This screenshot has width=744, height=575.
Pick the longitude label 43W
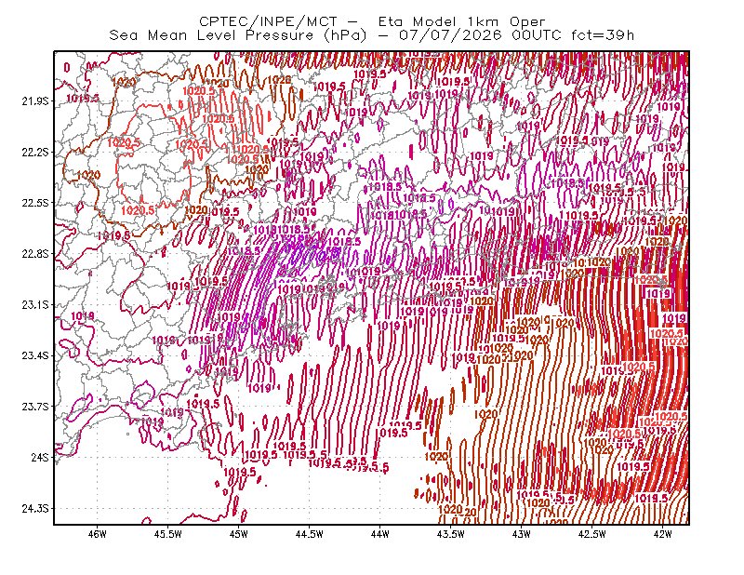pyautogui.click(x=522, y=534)
